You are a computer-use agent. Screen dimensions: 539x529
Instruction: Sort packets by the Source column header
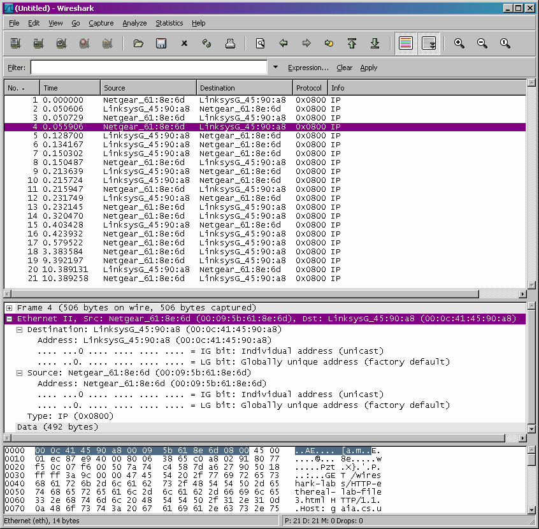click(148, 88)
